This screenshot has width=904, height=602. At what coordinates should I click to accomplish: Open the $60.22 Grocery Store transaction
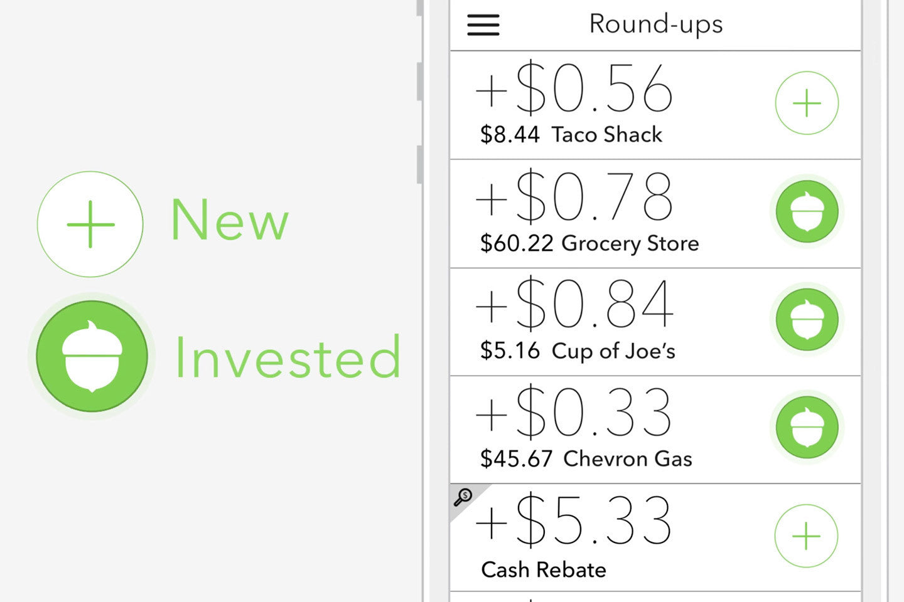tap(589, 243)
